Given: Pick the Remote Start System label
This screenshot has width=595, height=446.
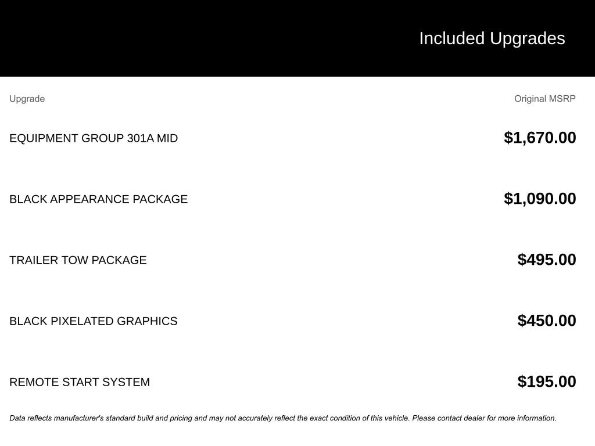Looking at the screenshot, I should click(x=80, y=382).
